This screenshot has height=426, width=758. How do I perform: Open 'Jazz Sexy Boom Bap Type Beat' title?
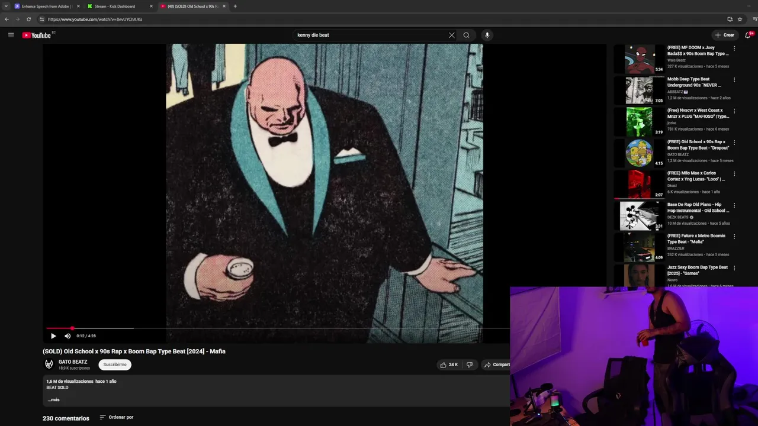[698, 270]
